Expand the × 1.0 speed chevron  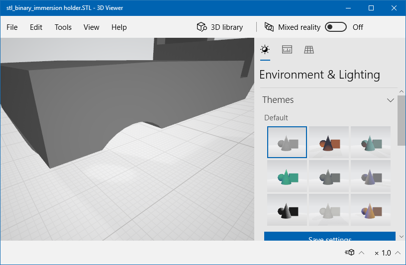(398, 253)
